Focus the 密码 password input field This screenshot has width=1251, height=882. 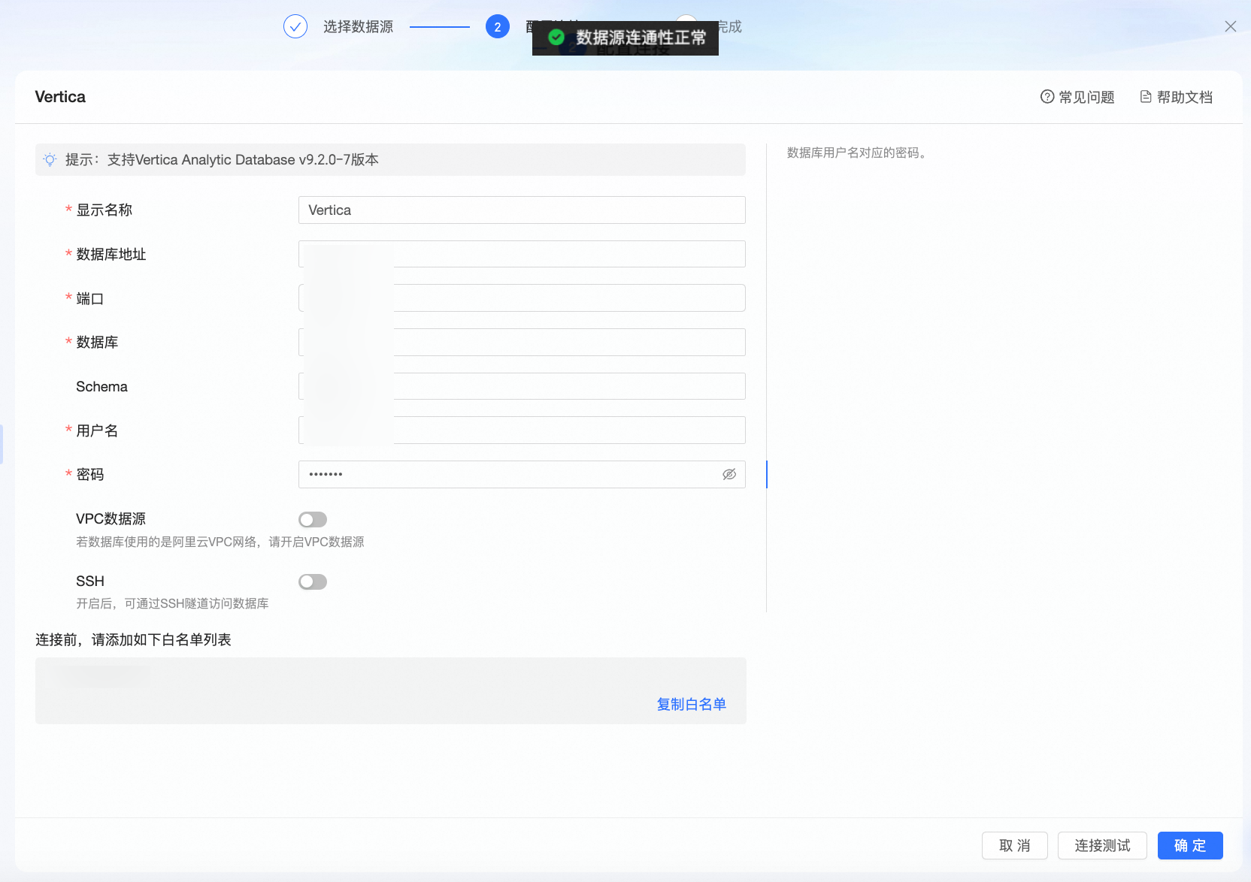point(522,474)
